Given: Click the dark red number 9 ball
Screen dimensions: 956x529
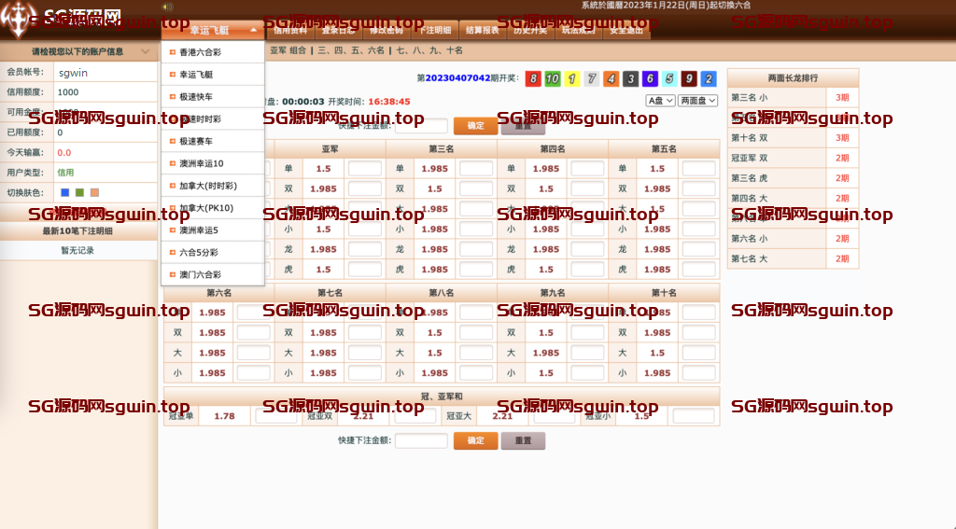Looking at the screenshot, I should 689,79.
